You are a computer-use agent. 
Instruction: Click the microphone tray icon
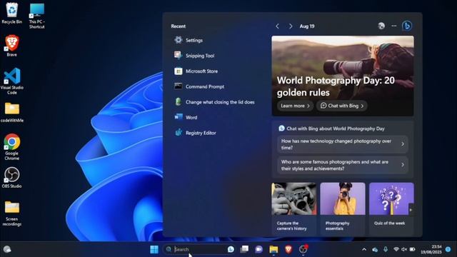click(386, 249)
